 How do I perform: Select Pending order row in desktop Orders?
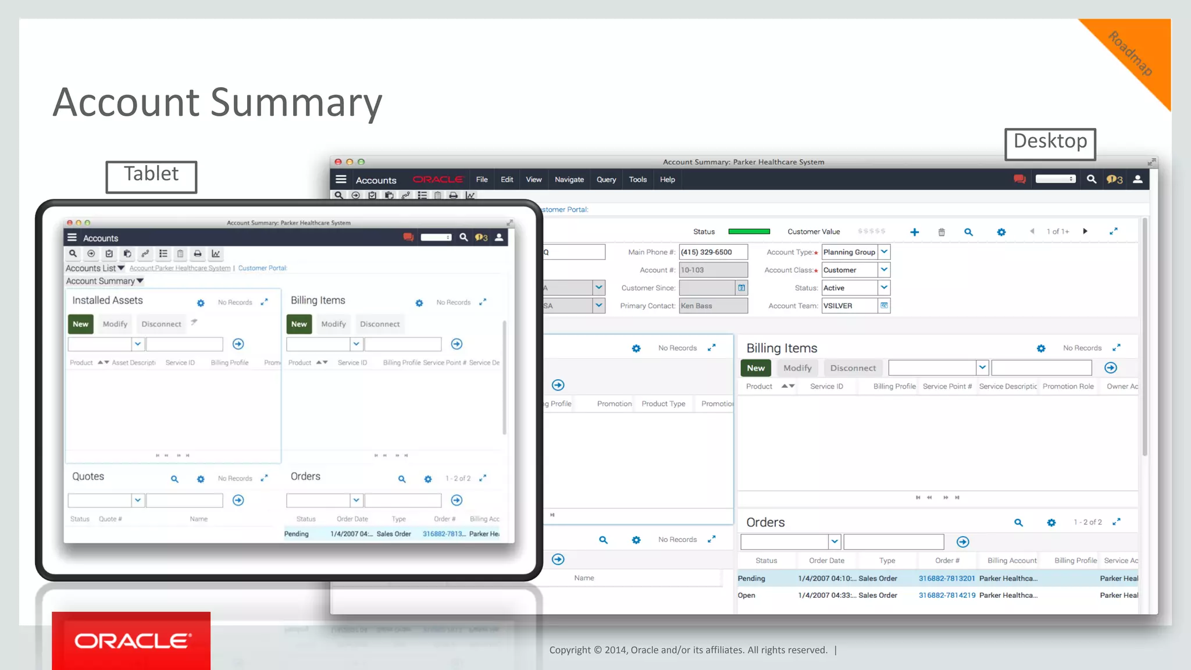point(937,579)
